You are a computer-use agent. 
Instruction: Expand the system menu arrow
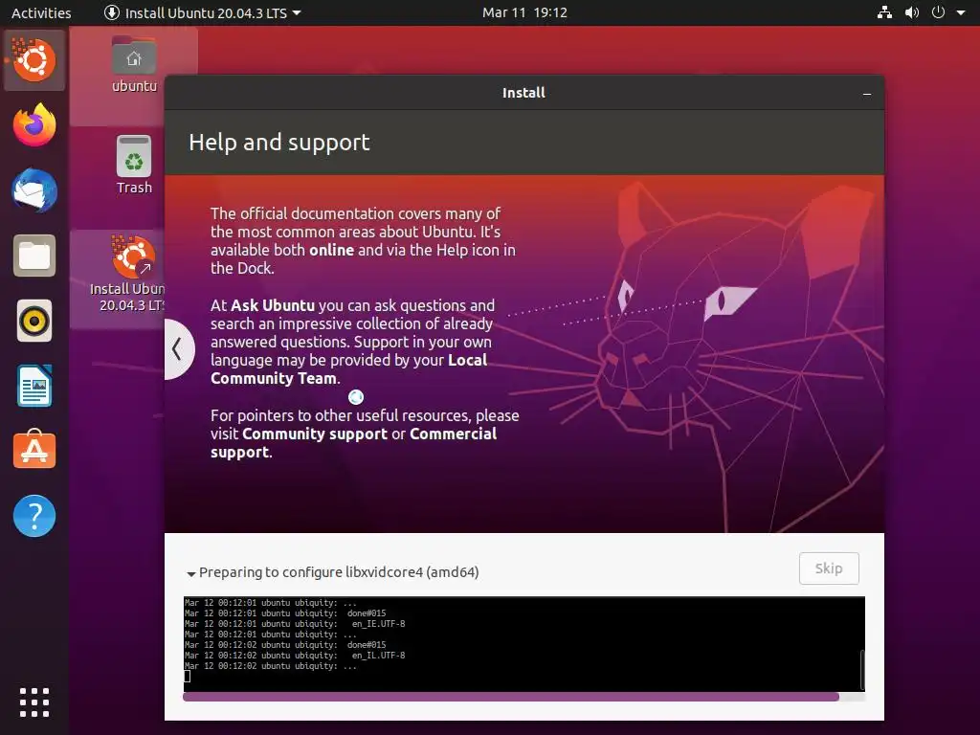(961, 12)
